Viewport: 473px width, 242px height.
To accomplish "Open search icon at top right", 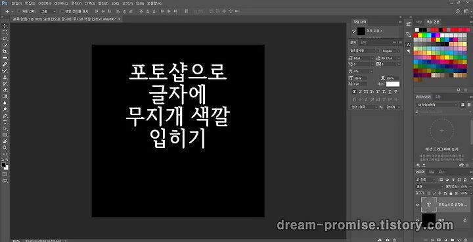I will 458,11.
